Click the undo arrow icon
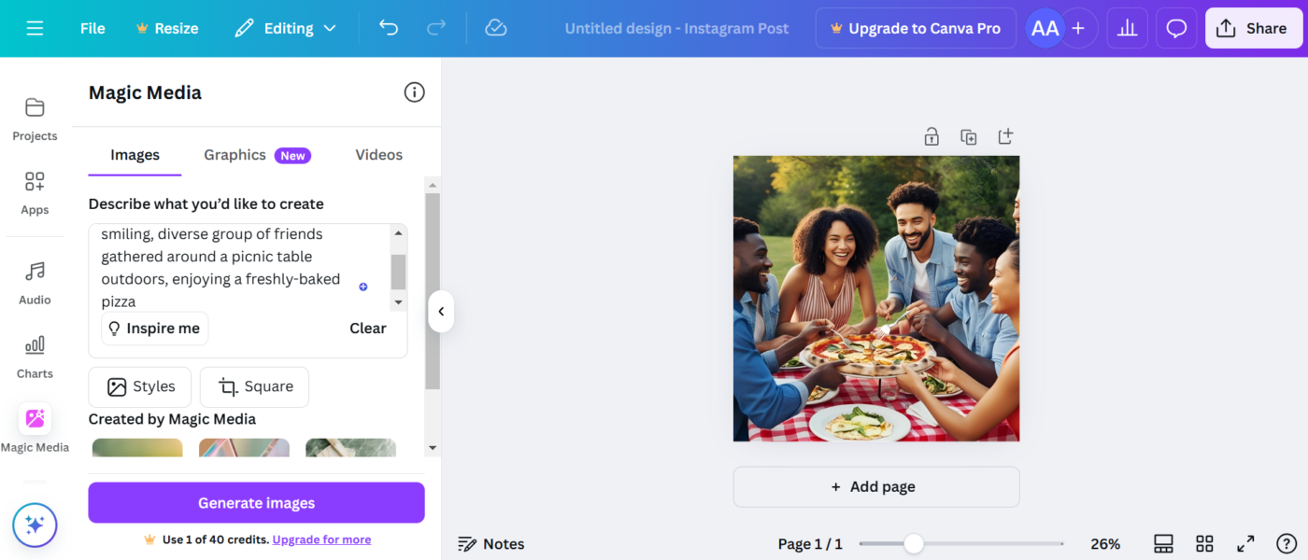 pyautogui.click(x=389, y=28)
